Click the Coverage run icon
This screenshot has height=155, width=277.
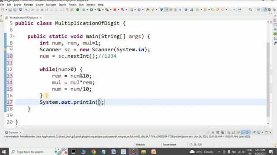(x=99, y=10)
